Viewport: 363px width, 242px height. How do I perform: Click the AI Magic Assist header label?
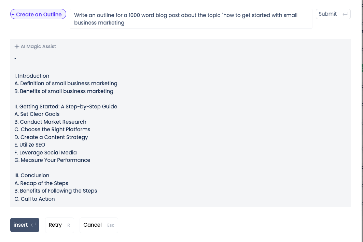click(x=38, y=46)
